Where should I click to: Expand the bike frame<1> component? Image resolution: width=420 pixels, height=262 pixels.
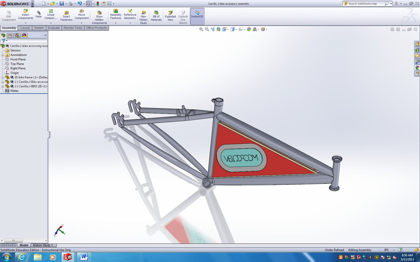[3, 77]
